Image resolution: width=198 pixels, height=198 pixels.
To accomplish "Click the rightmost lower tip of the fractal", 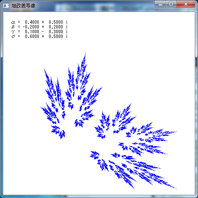I will pyautogui.click(x=176, y=188).
